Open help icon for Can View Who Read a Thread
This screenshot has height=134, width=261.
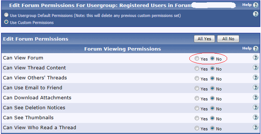(x=255, y=127)
